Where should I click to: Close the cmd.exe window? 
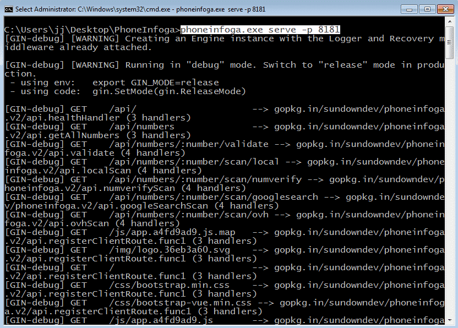pyautogui.click(x=445, y=9)
